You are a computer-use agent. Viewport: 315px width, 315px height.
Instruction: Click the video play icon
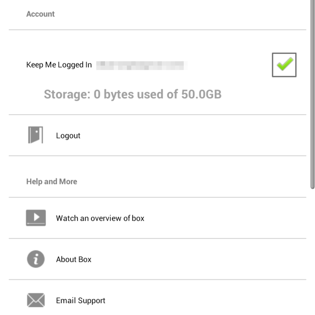(x=36, y=218)
